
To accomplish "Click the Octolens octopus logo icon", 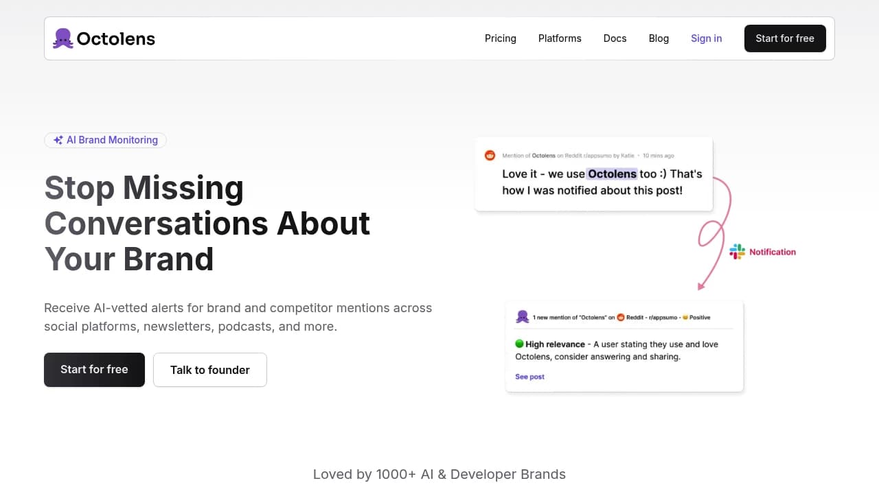I will pos(62,38).
